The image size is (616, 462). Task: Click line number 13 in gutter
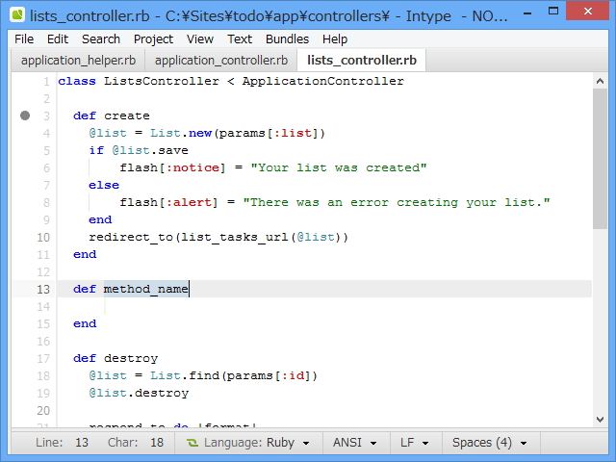(43, 290)
